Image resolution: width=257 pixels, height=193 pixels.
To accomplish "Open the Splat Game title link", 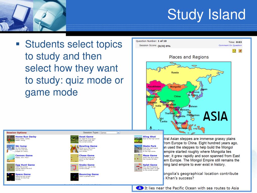I will (x=150, y=165).
